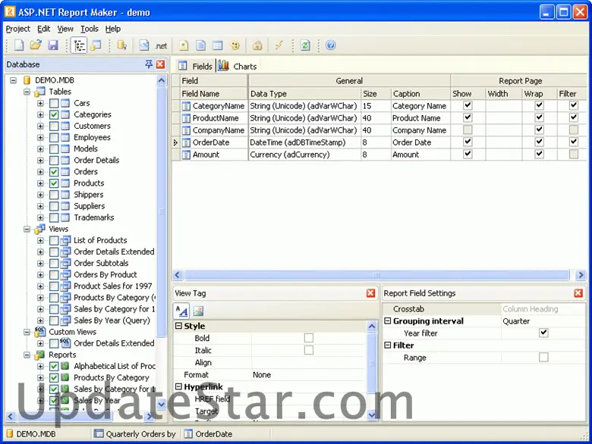Click the Views folder icon

tap(40, 229)
